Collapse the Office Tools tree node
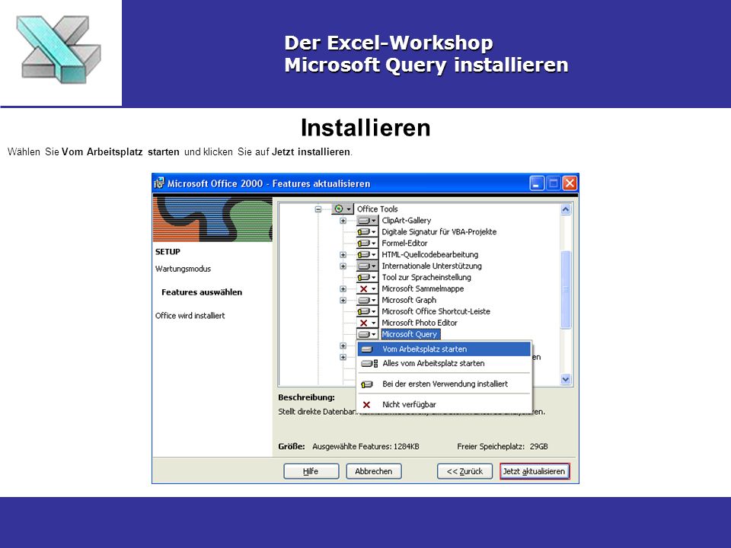This screenshot has height=548, width=731. pos(318,209)
